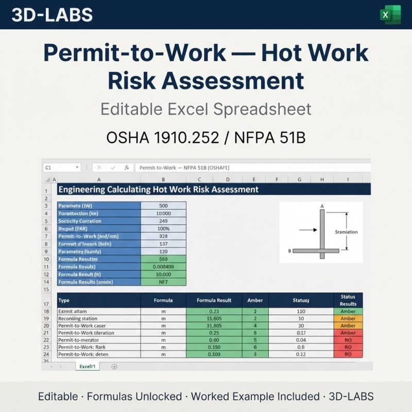Click the formula bar text field
This screenshot has height=412, width=412.
pyautogui.click(x=253, y=168)
